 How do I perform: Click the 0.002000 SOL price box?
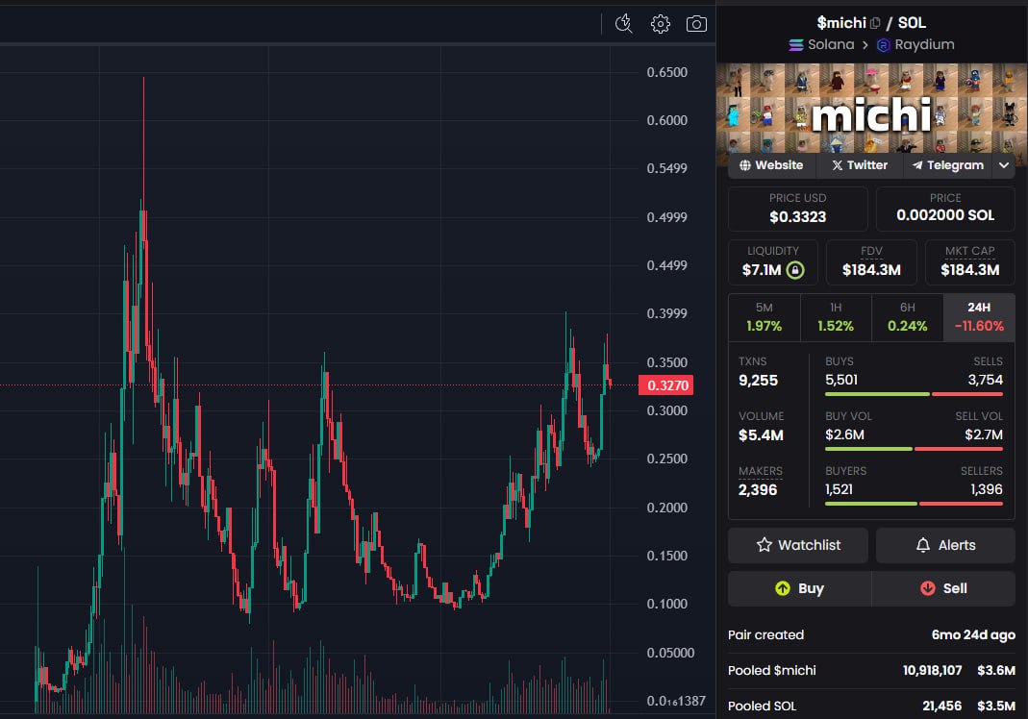click(x=945, y=209)
